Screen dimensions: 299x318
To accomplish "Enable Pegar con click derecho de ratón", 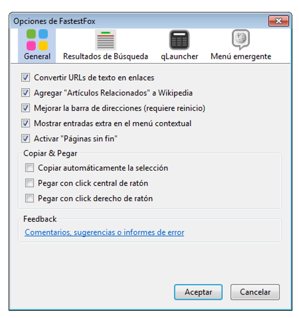I will point(30,198).
